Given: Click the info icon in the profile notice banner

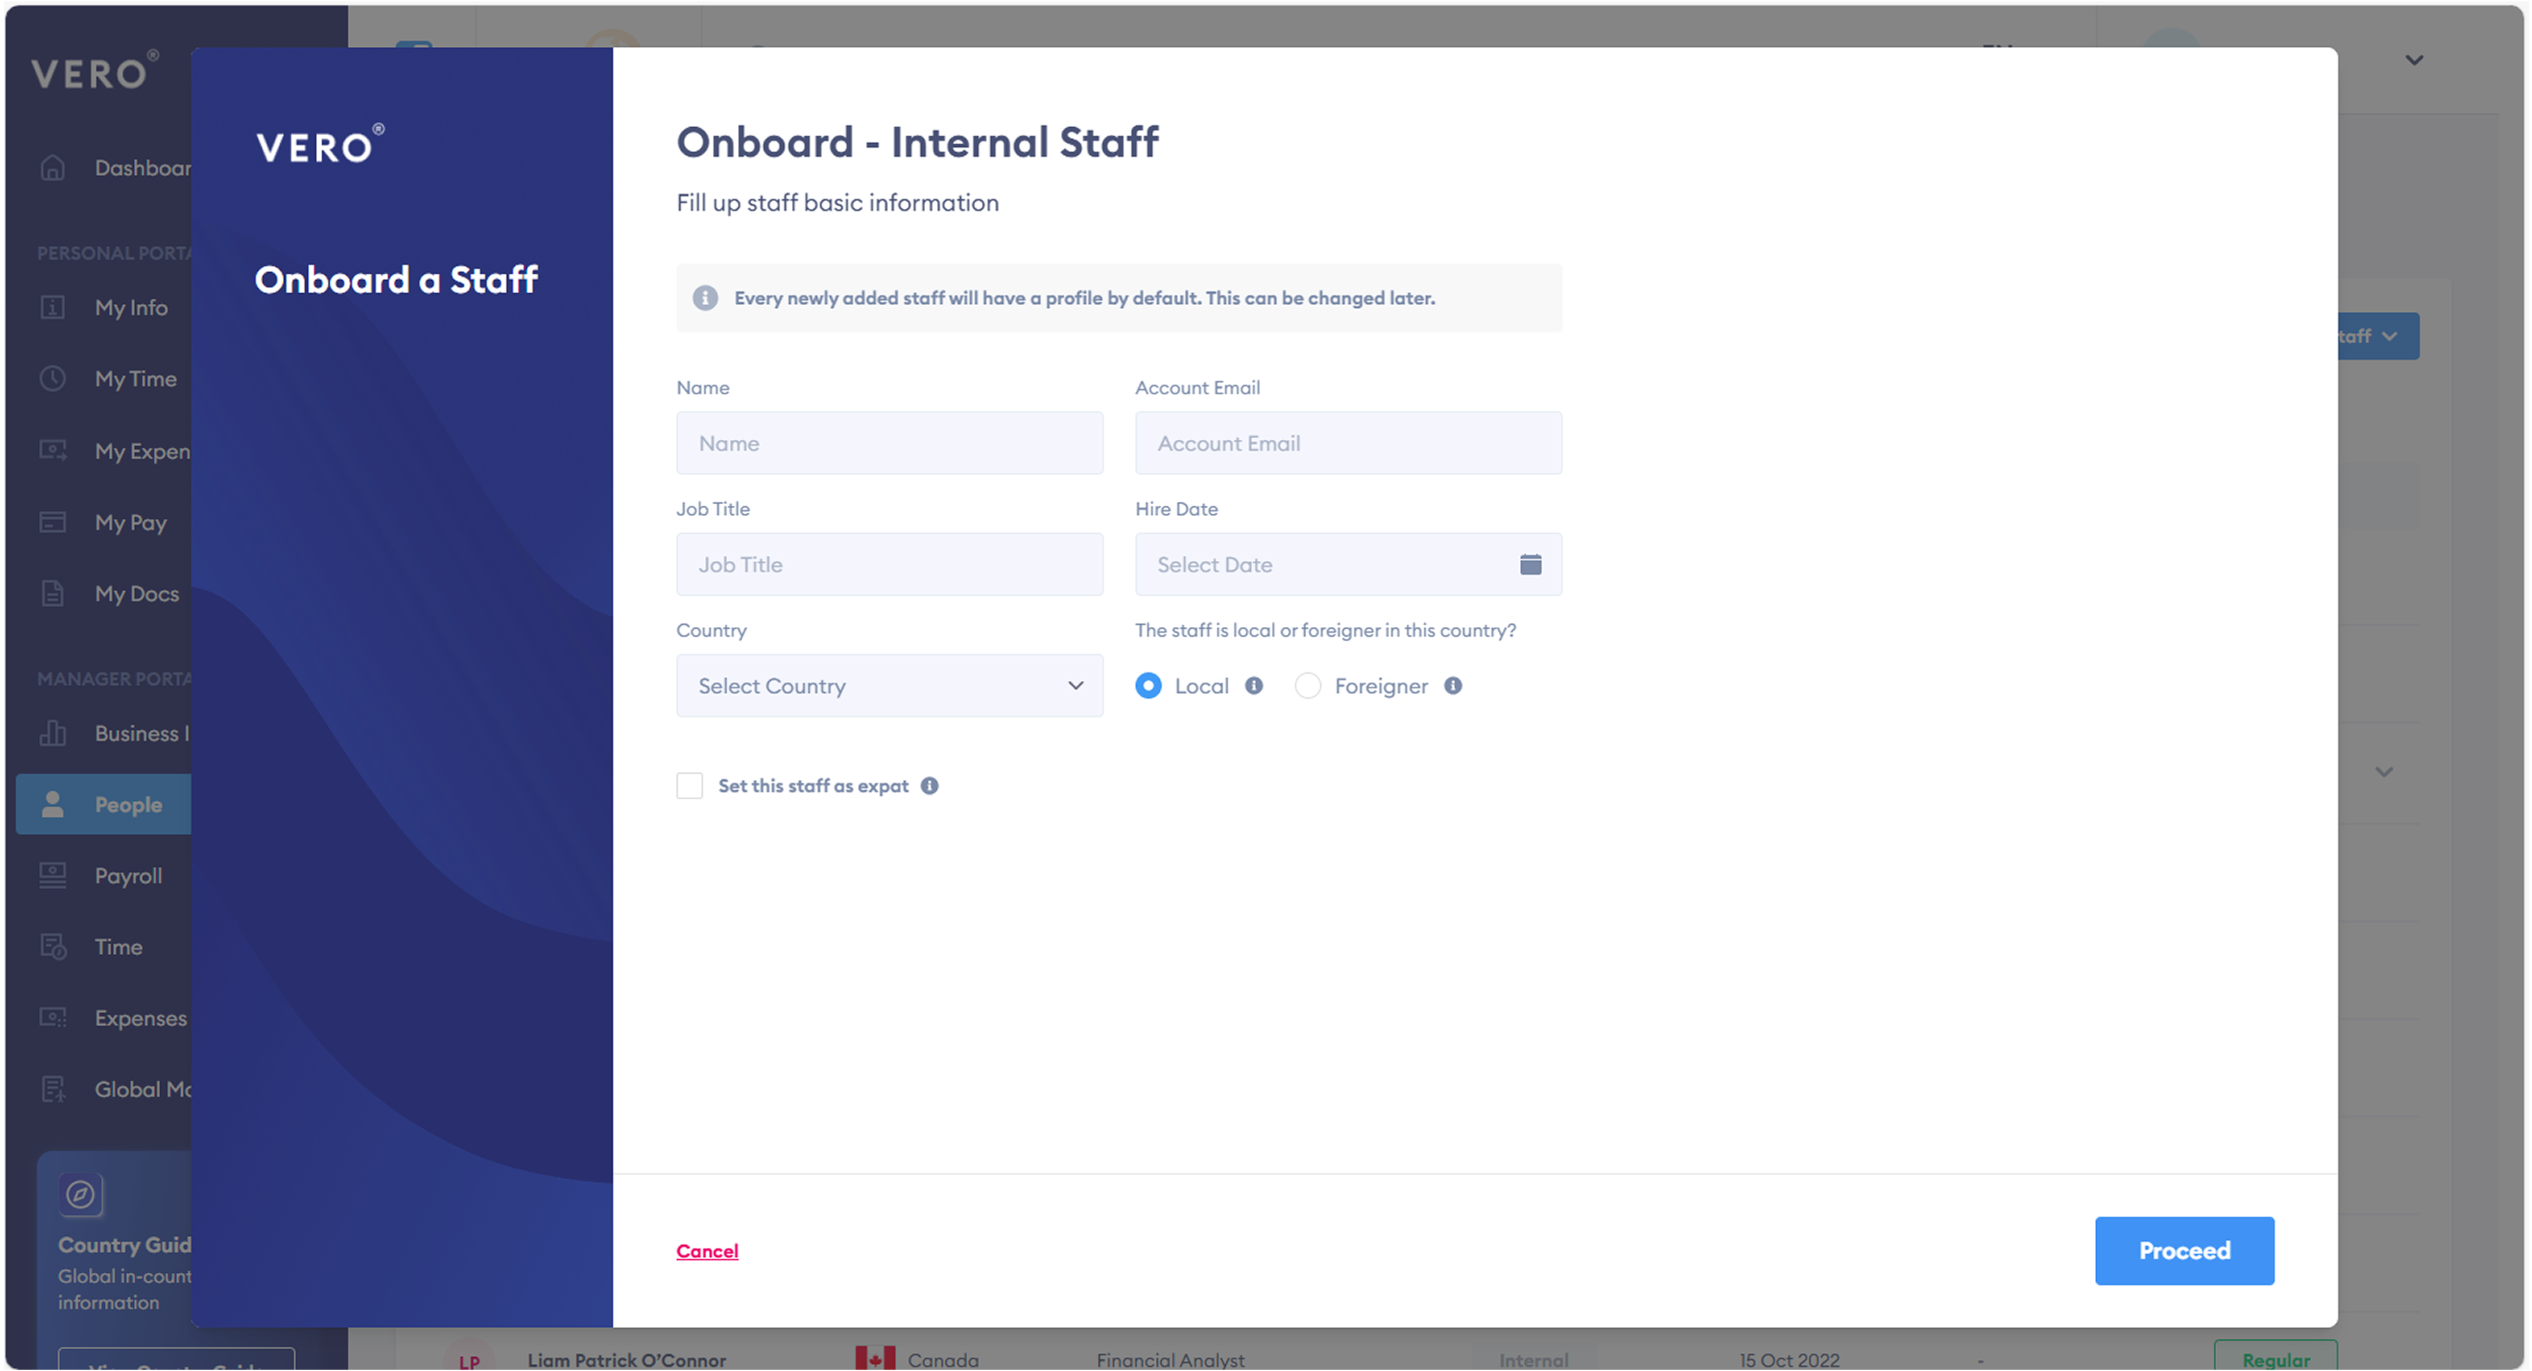Looking at the screenshot, I should tap(705, 298).
